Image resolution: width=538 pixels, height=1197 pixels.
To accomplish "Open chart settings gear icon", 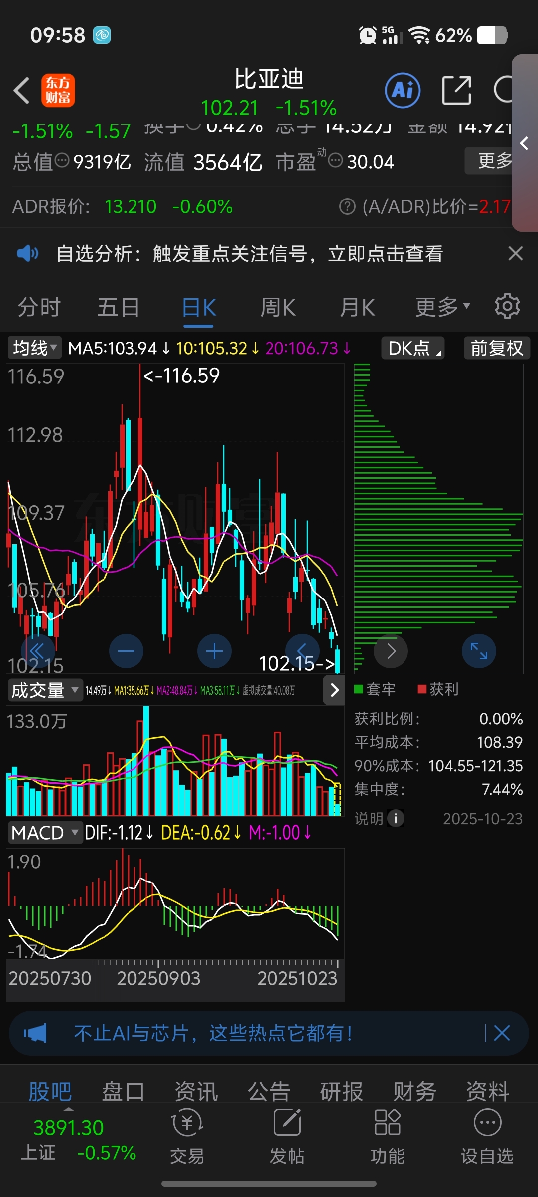I will [x=507, y=306].
